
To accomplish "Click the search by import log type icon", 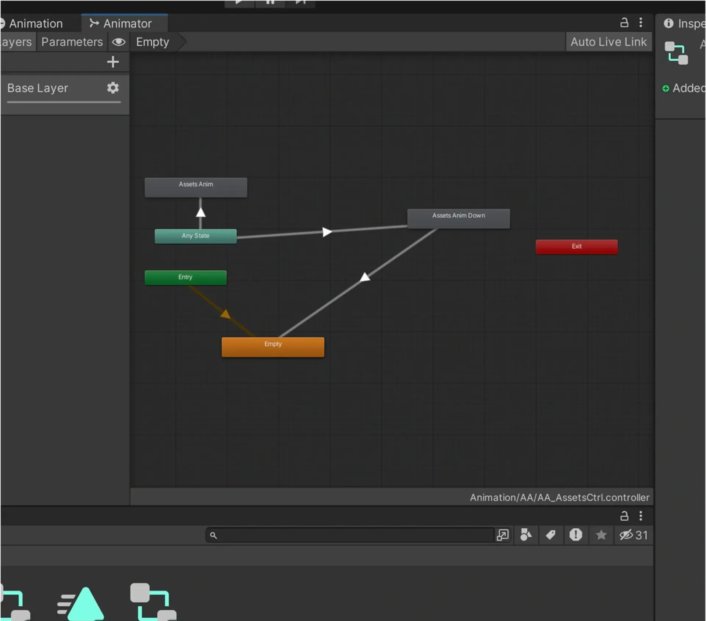I will (575, 535).
